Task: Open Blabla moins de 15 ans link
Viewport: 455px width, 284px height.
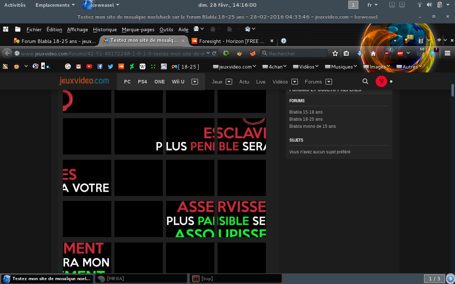Action: point(312,126)
